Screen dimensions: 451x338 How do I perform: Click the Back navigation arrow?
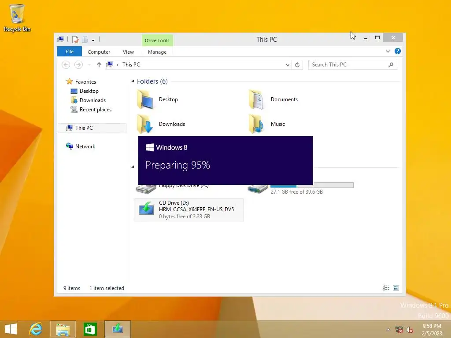(x=66, y=65)
